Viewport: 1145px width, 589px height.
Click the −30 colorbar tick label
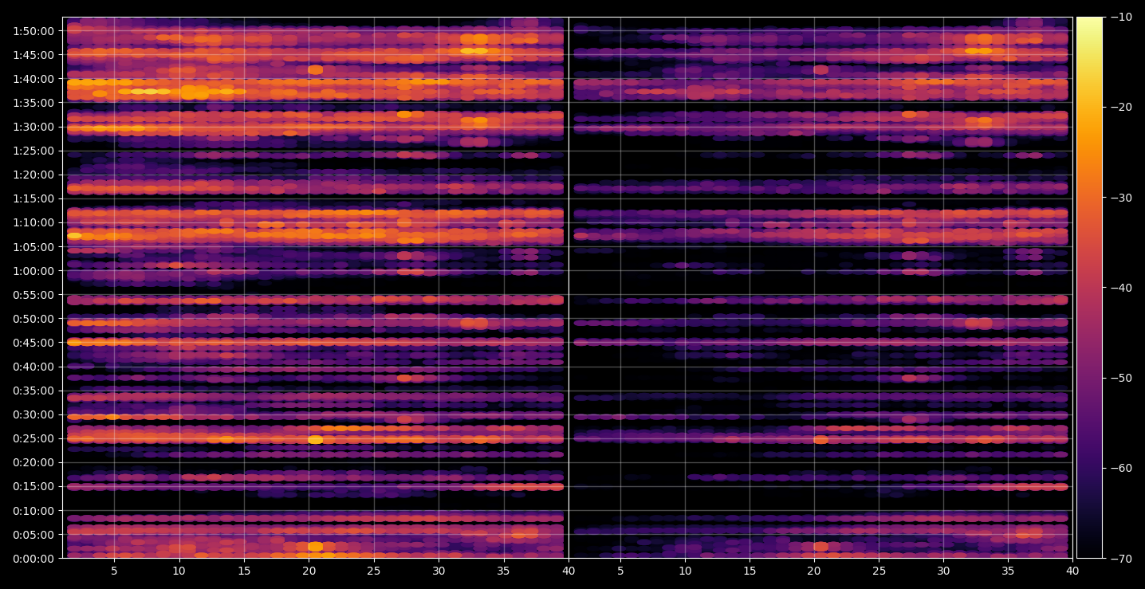[1120, 198]
